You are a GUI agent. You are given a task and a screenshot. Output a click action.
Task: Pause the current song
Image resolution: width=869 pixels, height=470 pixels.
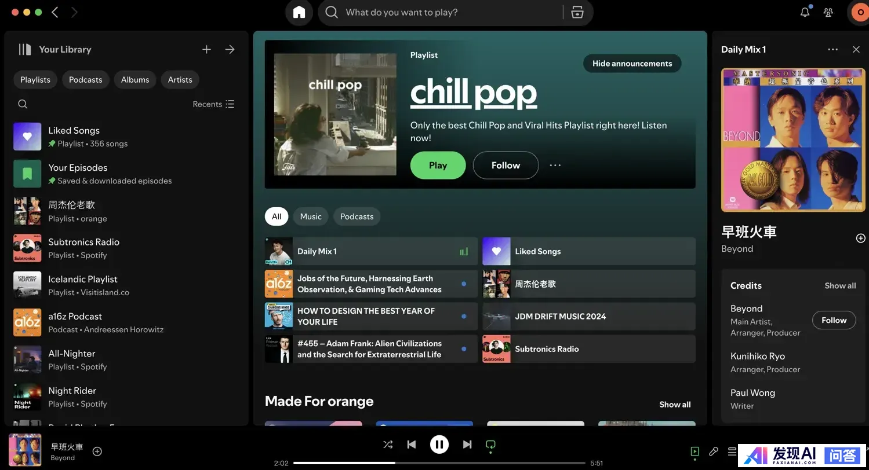[439, 445]
